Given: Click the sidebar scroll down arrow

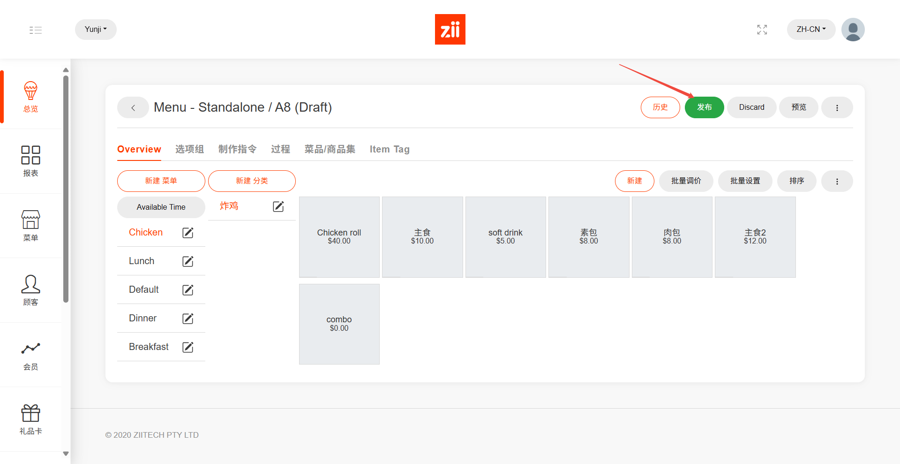Looking at the screenshot, I should pos(66,454).
